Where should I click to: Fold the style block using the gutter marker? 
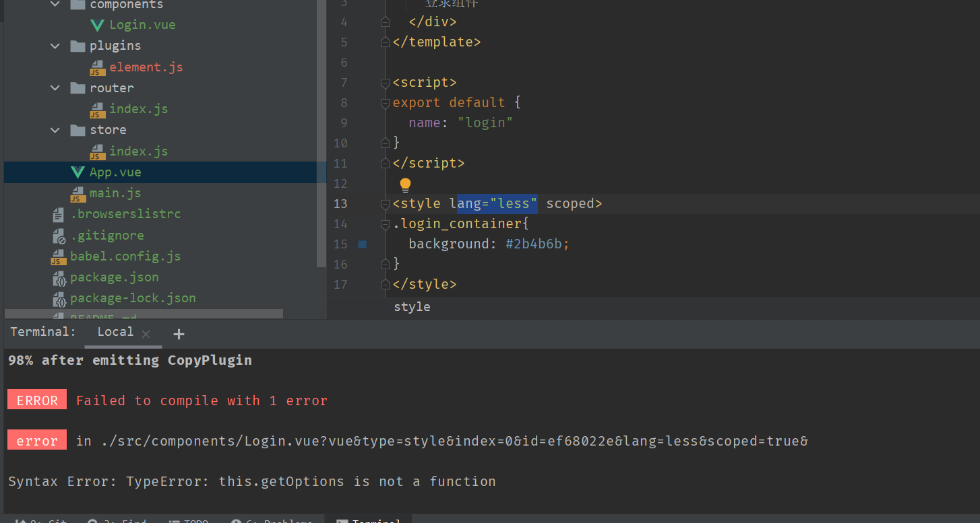[385, 203]
